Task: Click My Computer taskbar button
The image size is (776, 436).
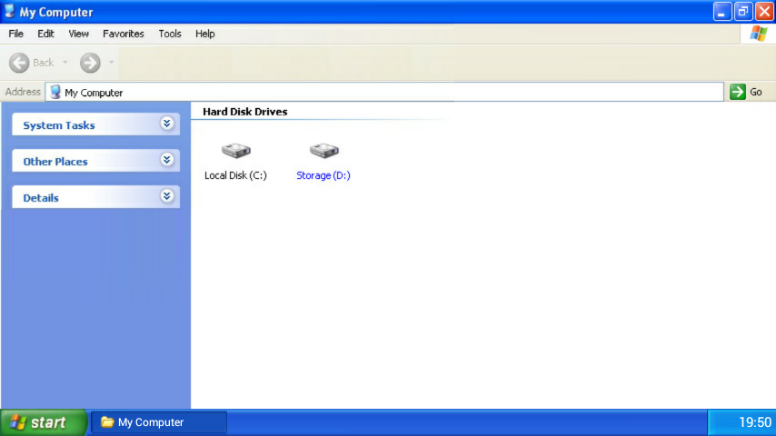Action: (x=159, y=422)
